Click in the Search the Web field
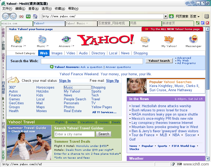 [x=92, y=61]
